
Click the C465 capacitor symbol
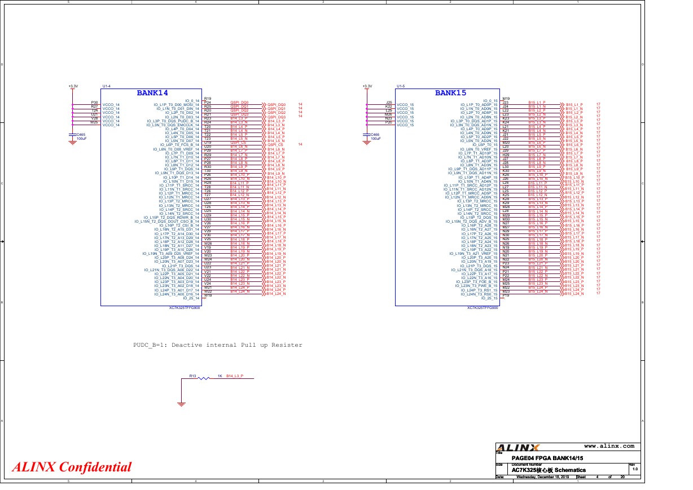click(72, 135)
